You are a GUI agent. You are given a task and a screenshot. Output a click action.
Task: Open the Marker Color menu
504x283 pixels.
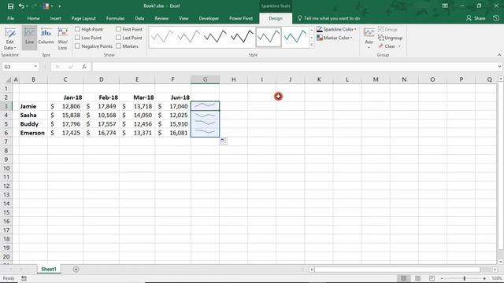(334, 38)
